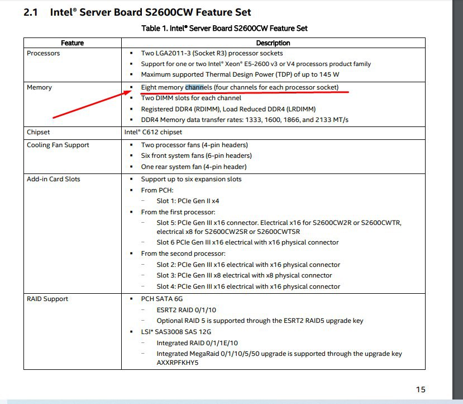Viewport: 463px width, 404px height.
Task: Click the vertical scrollbar on the right edge
Action: pos(457,200)
